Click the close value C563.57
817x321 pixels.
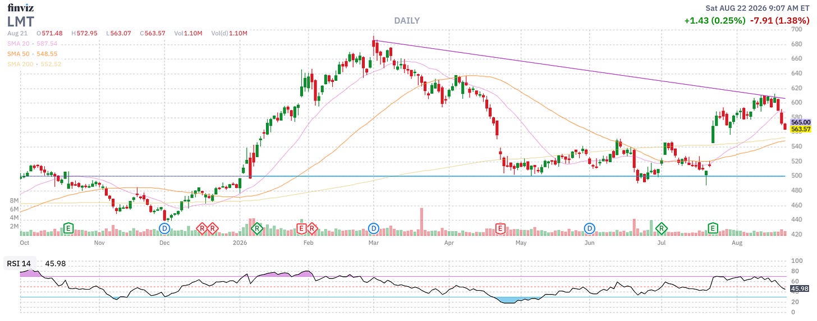[154, 33]
